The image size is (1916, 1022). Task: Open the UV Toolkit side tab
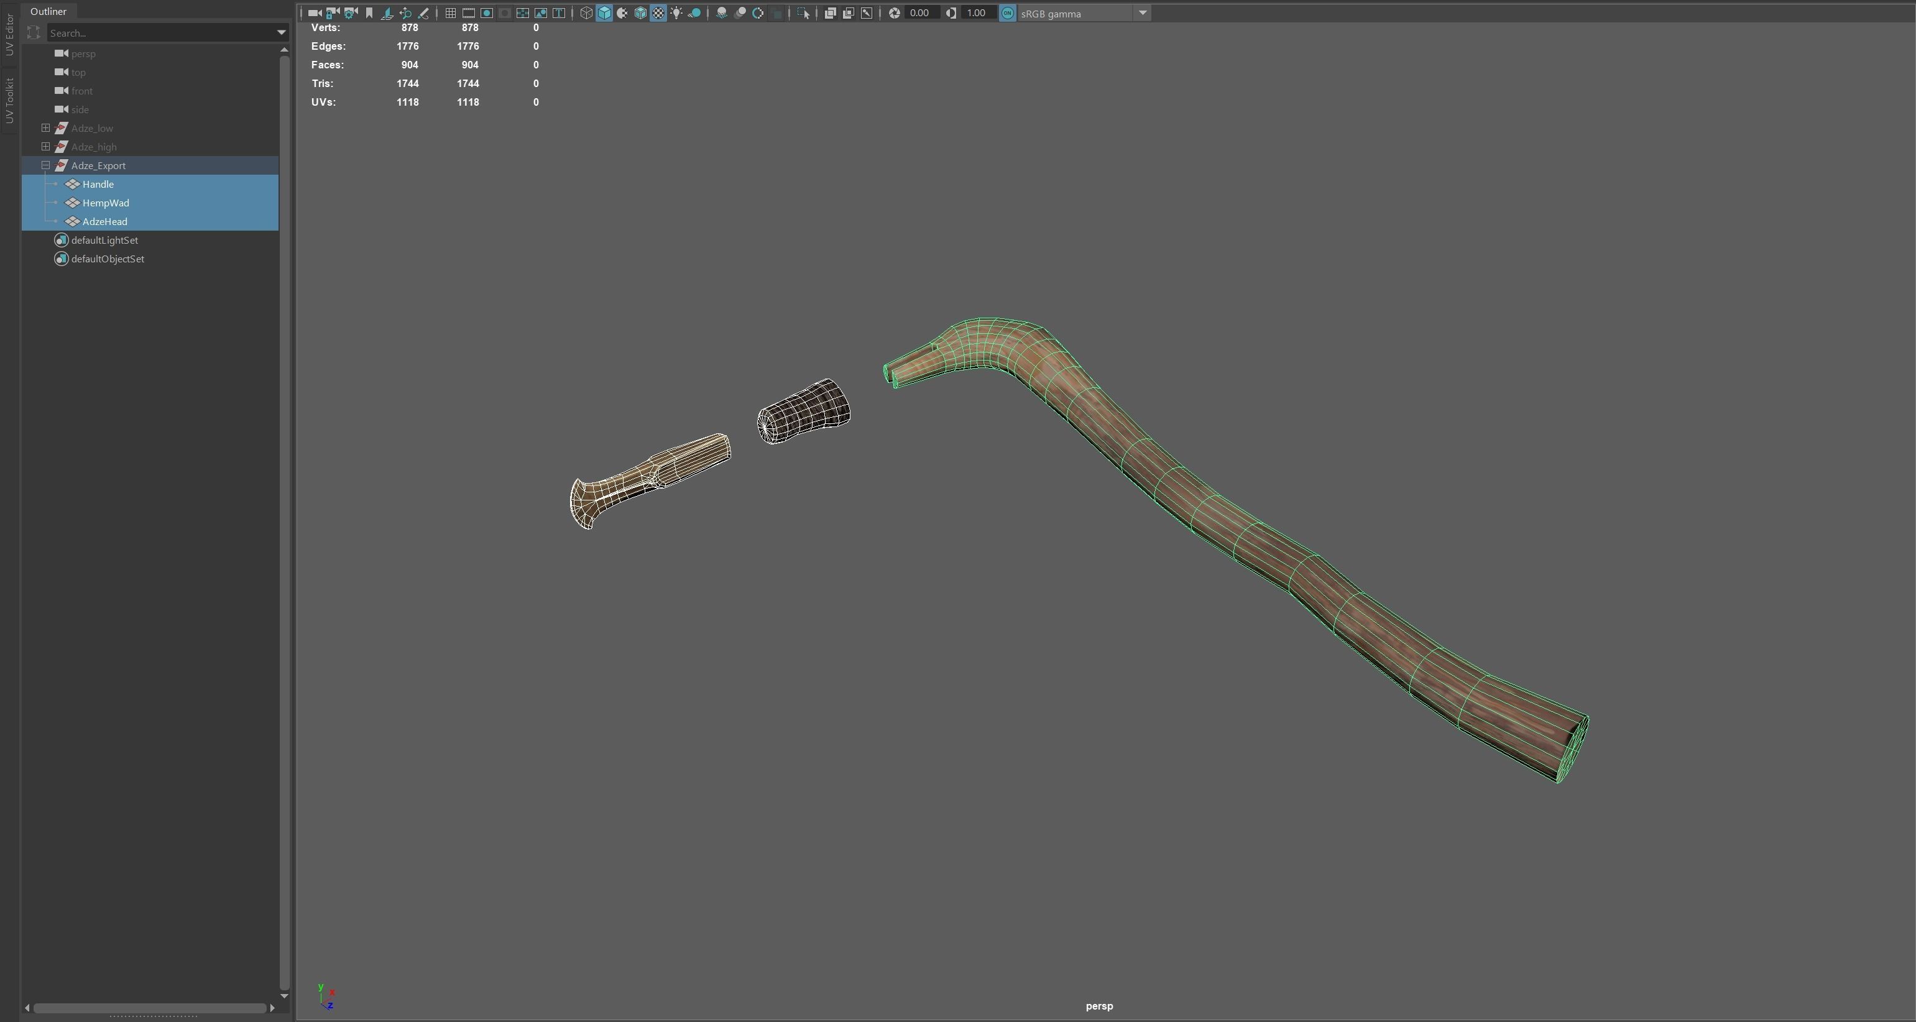tap(10, 101)
